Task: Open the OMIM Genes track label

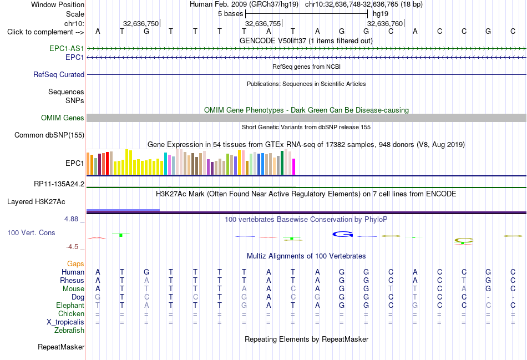Action: click(63, 118)
